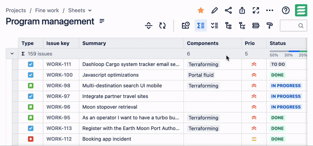Click the paint roller formatting icon
The width and height of the screenshot is (313, 146).
click(x=270, y=26)
